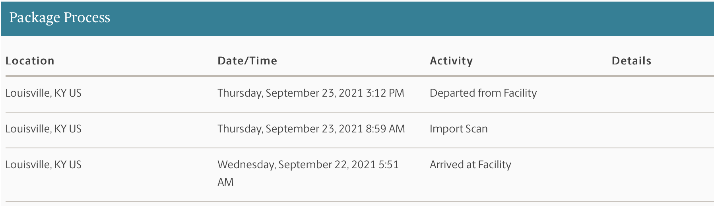Select Louisville location in Arrived at Facility row
Viewport: 714px width, 206px height.
43,165
